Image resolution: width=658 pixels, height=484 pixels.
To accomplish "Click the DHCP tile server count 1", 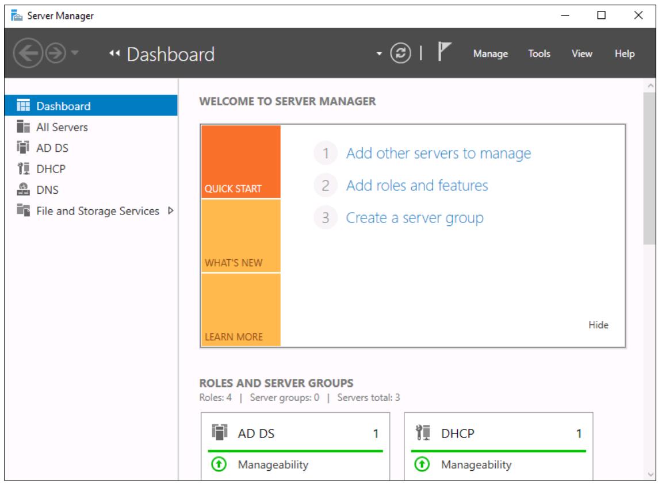I will [x=579, y=433].
